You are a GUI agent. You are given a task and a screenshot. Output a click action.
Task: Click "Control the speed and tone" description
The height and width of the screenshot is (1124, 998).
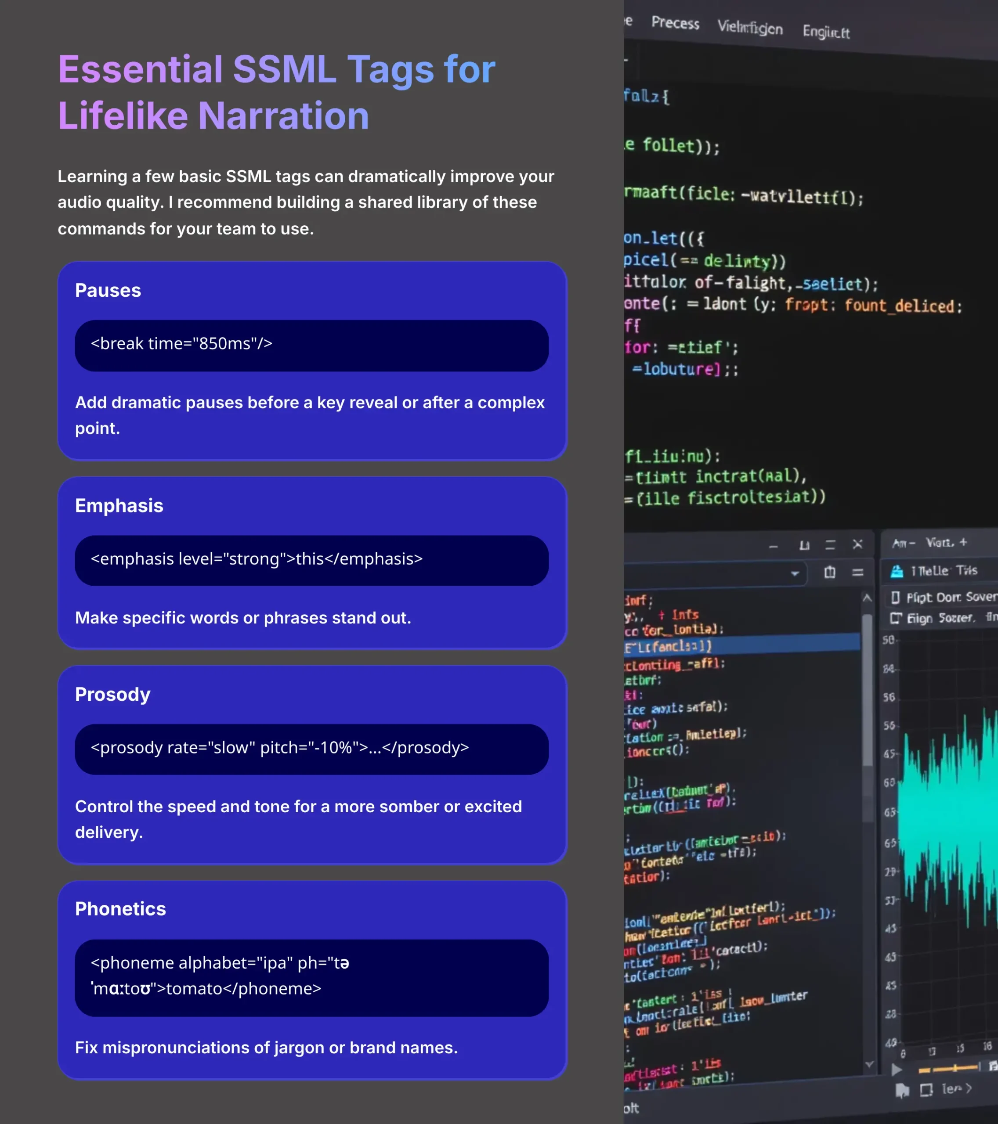[x=298, y=819]
